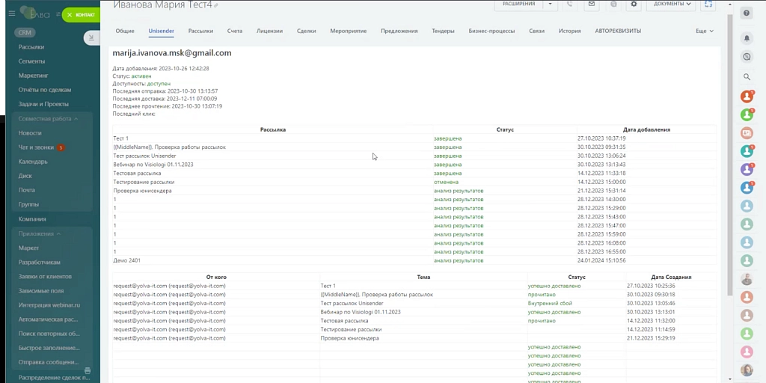The height and width of the screenshot is (383, 766).
Task: Open the hamburger menu beside the Елва logo
Action: [12, 13]
